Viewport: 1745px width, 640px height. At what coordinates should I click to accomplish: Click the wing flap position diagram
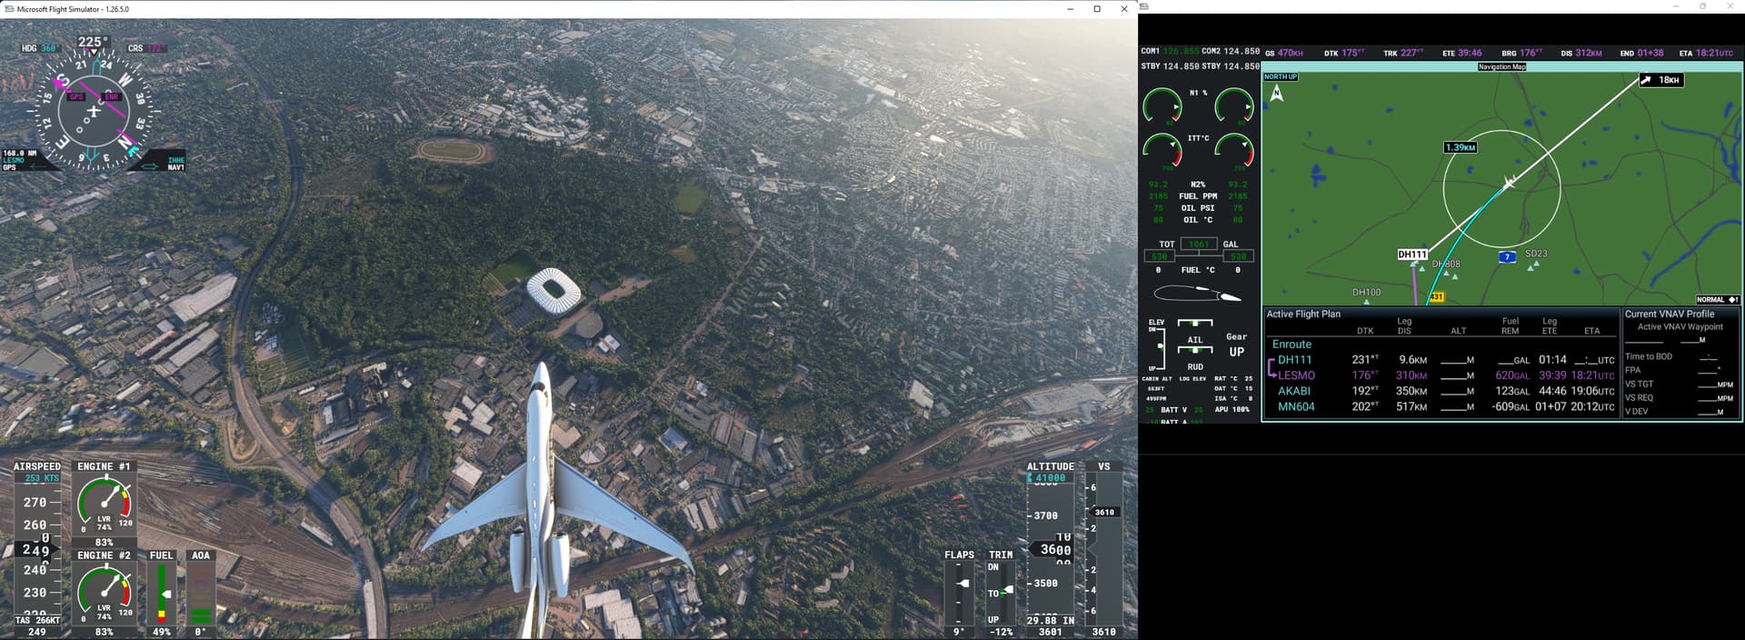tap(1197, 294)
